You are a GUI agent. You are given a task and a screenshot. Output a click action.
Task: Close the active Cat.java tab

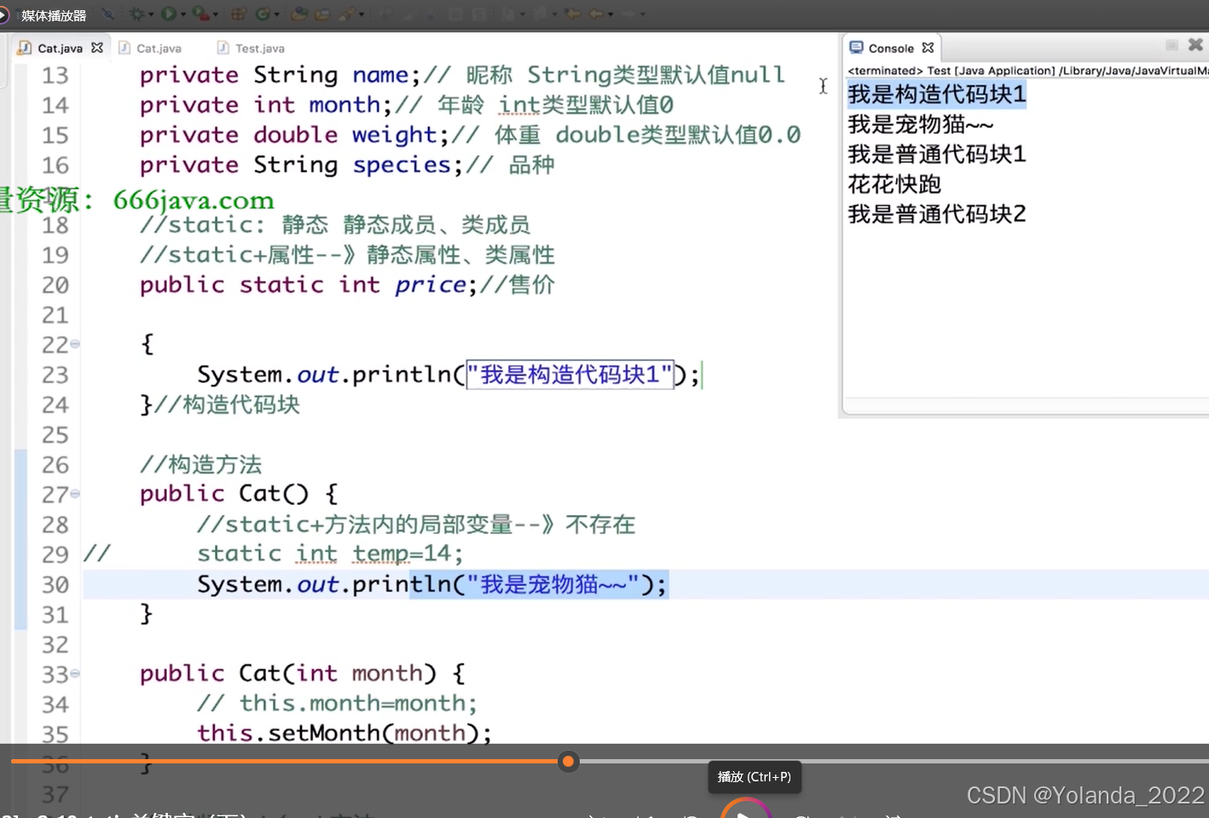click(x=97, y=48)
